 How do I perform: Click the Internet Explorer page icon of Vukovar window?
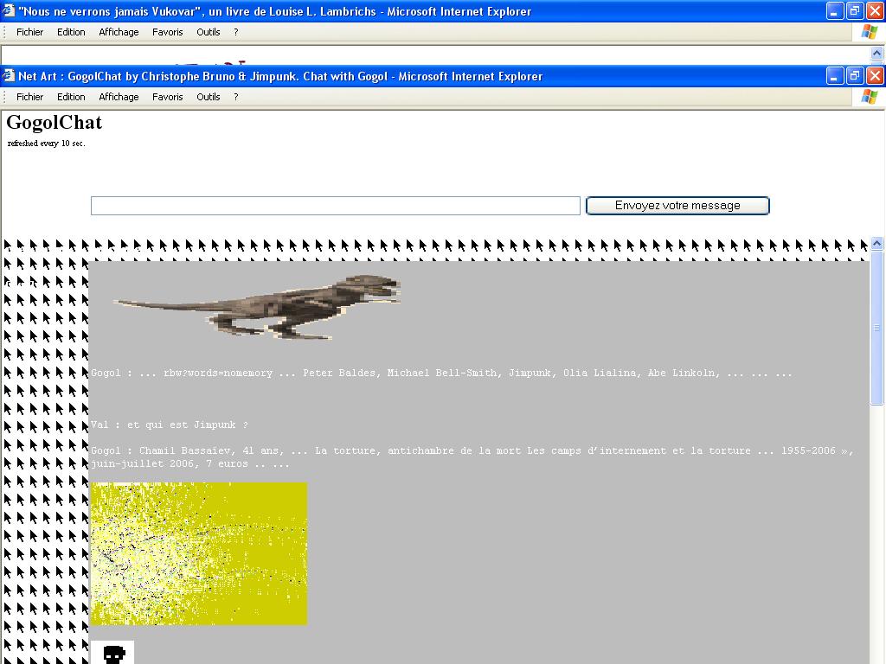[9, 10]
